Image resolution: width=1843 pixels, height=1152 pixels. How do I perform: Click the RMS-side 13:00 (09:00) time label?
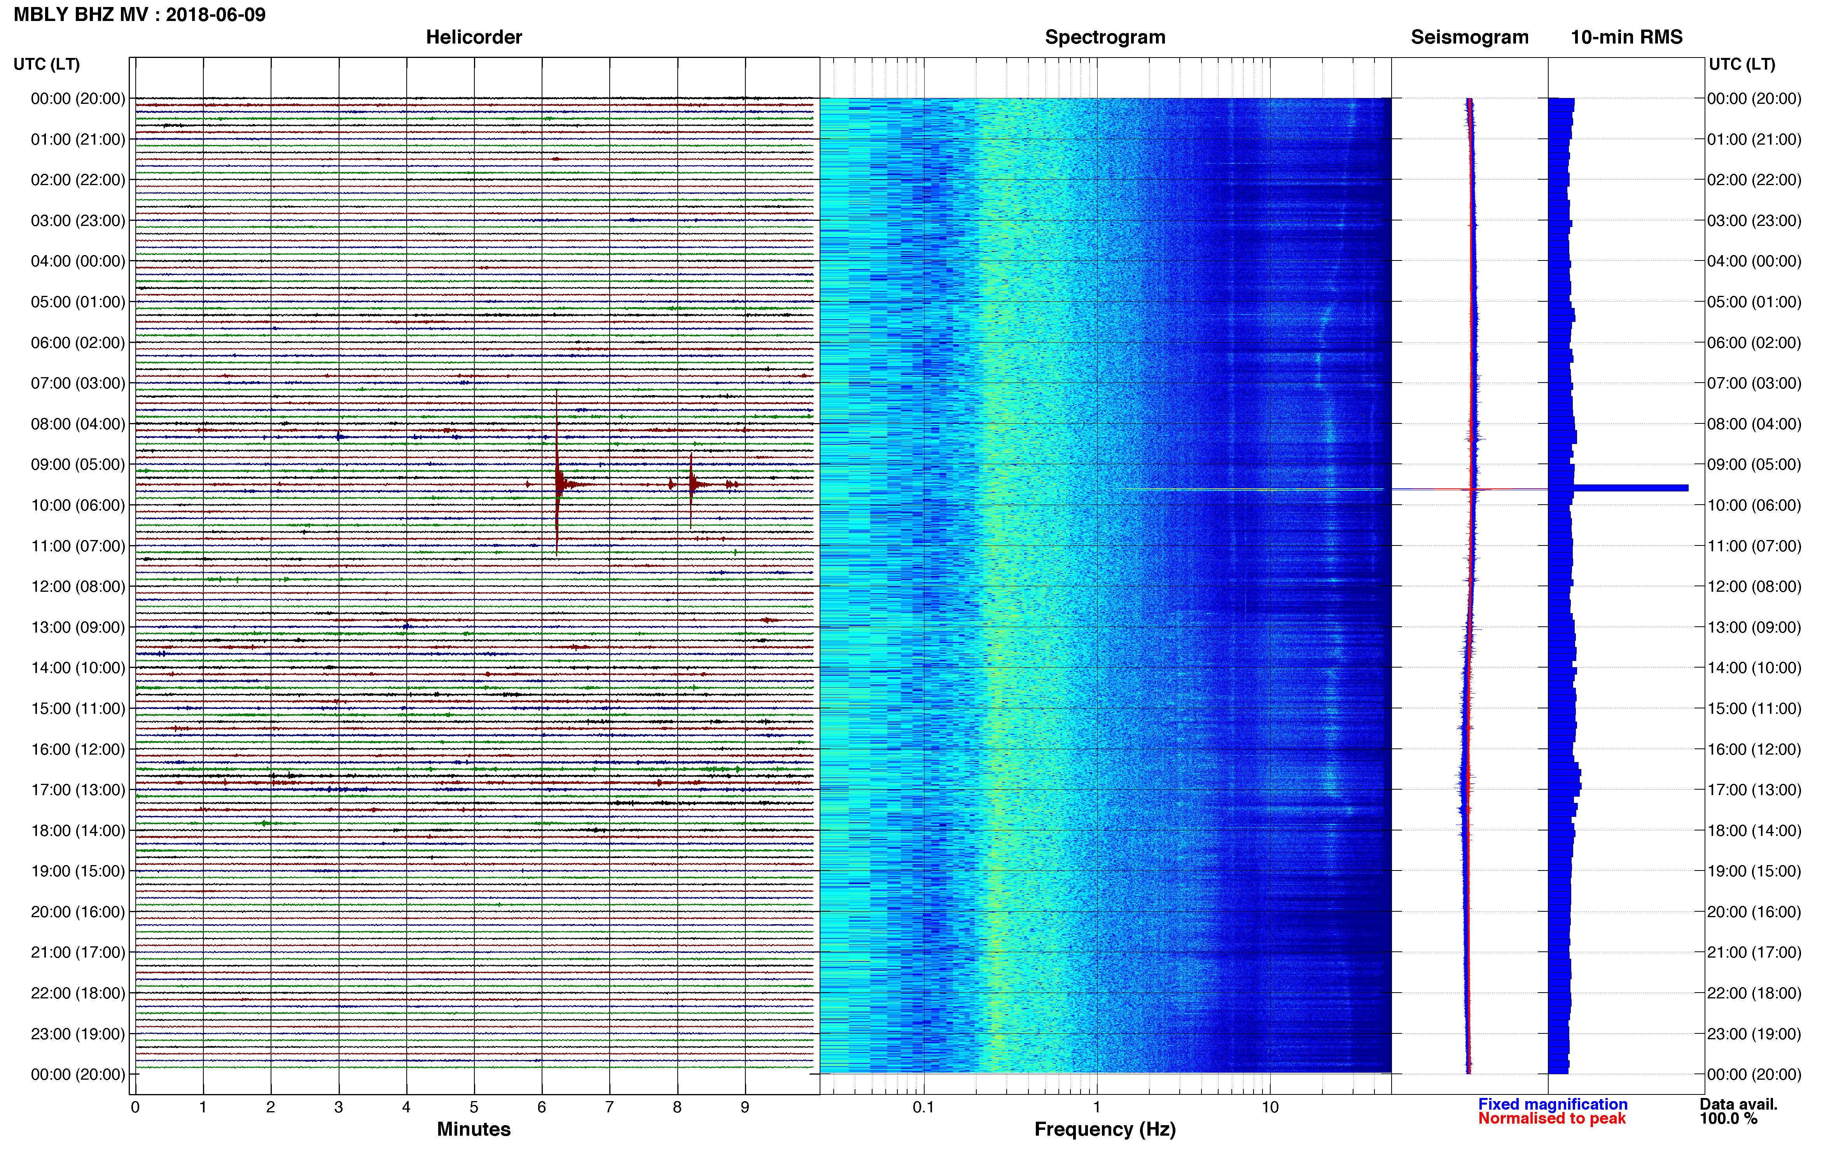(1754, 627)
